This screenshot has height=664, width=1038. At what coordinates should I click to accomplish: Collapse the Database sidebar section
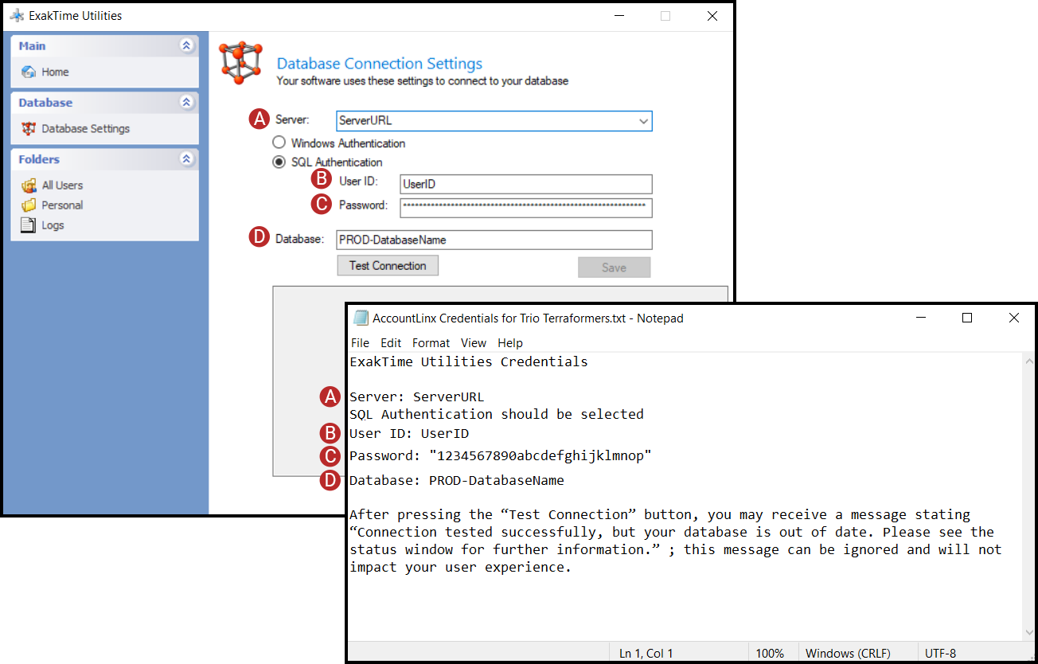(x=186, y=103)
